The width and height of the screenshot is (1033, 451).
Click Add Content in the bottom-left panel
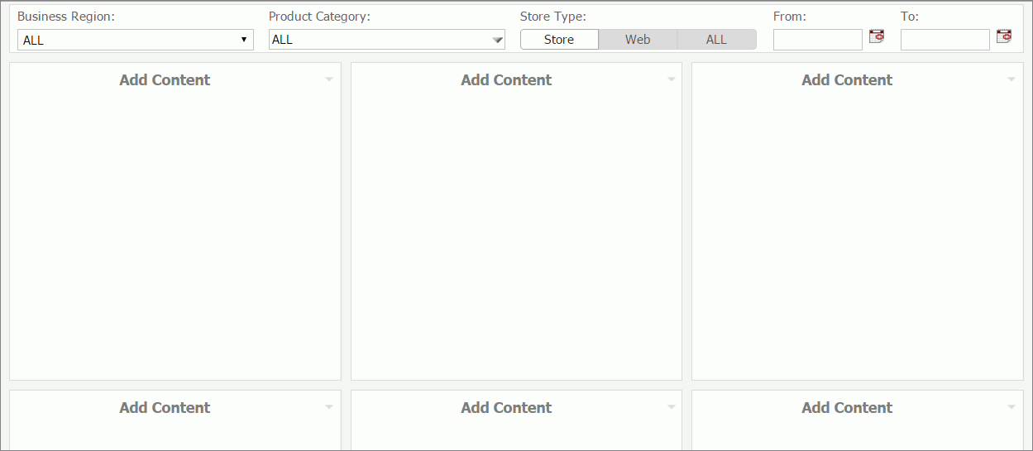[165, 408]
